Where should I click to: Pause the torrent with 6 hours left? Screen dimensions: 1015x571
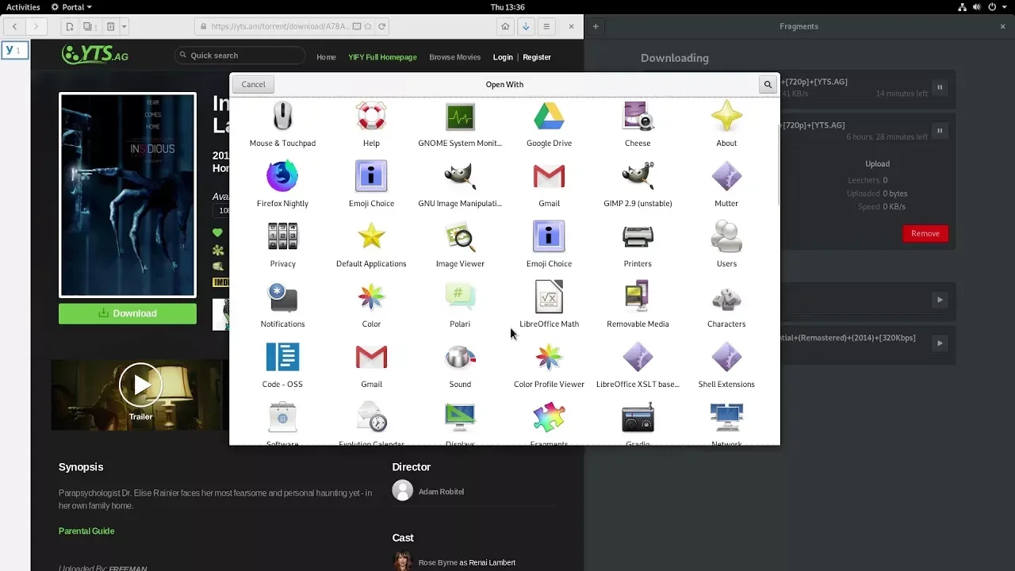(x=940, y=131)
